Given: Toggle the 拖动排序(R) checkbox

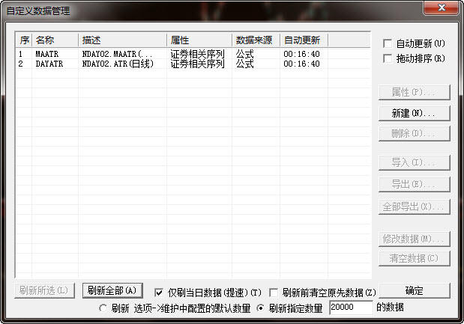Looking at the screenshot, I should tap(388, 58).
